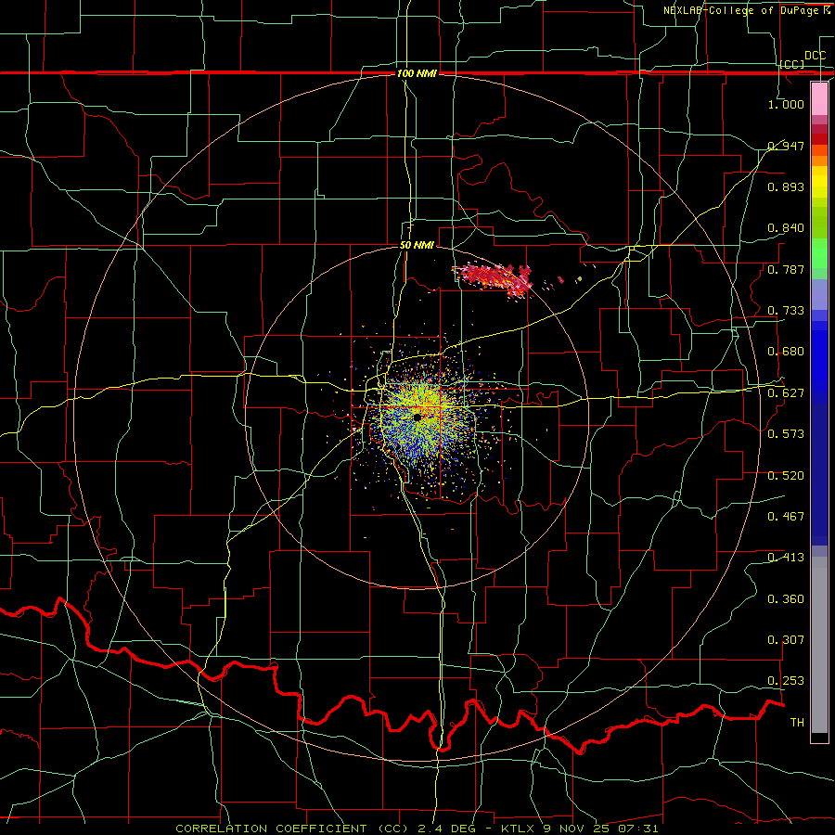Click the 0.627 legend value
The height and width of the screenshot is (835, 835).
click(786, 393)
